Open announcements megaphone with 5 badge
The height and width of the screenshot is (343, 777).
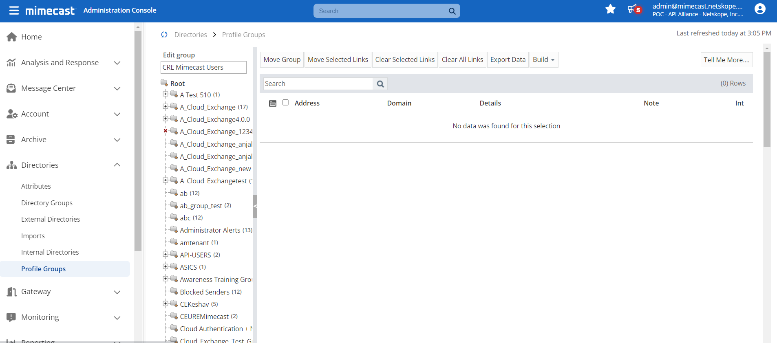click(634, 9)
